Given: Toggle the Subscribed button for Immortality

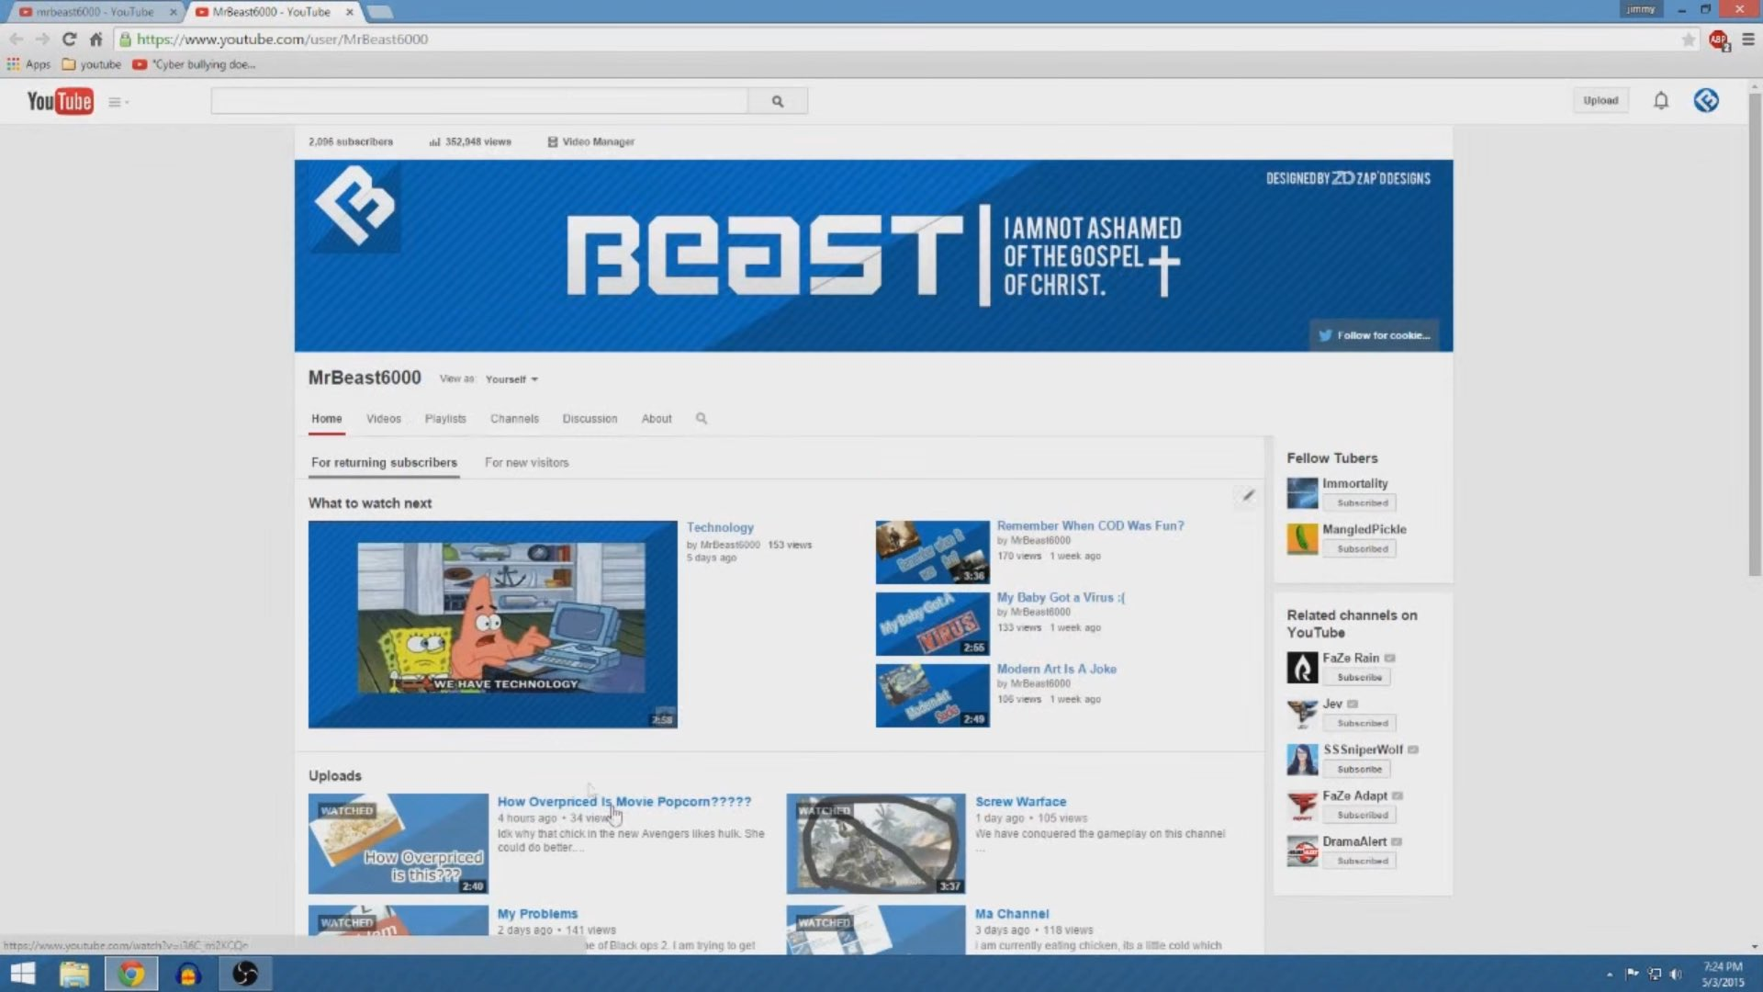Looking at the screenshot, I should (x=1362, y=503).
